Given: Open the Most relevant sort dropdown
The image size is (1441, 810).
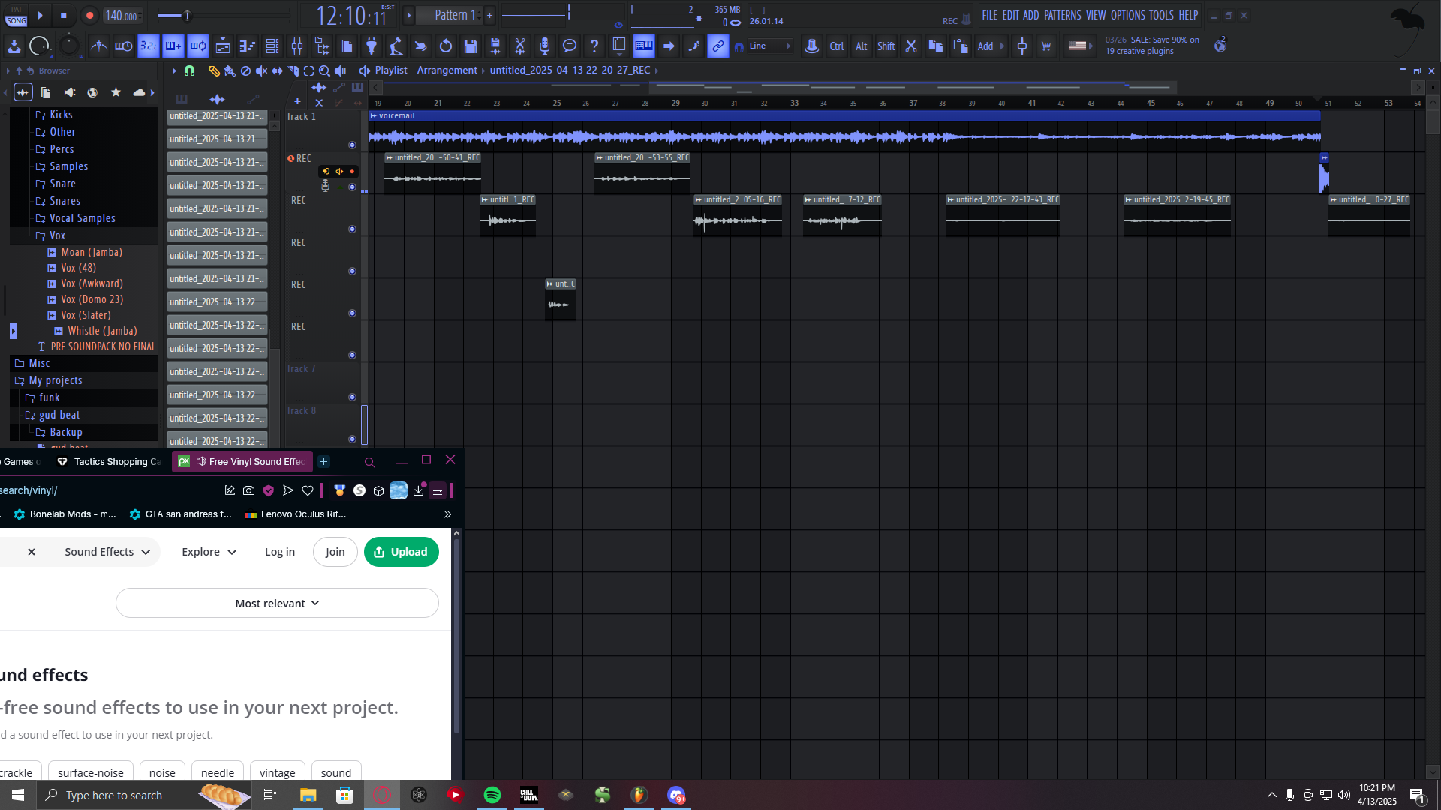Looking at the screenshot, I should (x=277, y=603).
